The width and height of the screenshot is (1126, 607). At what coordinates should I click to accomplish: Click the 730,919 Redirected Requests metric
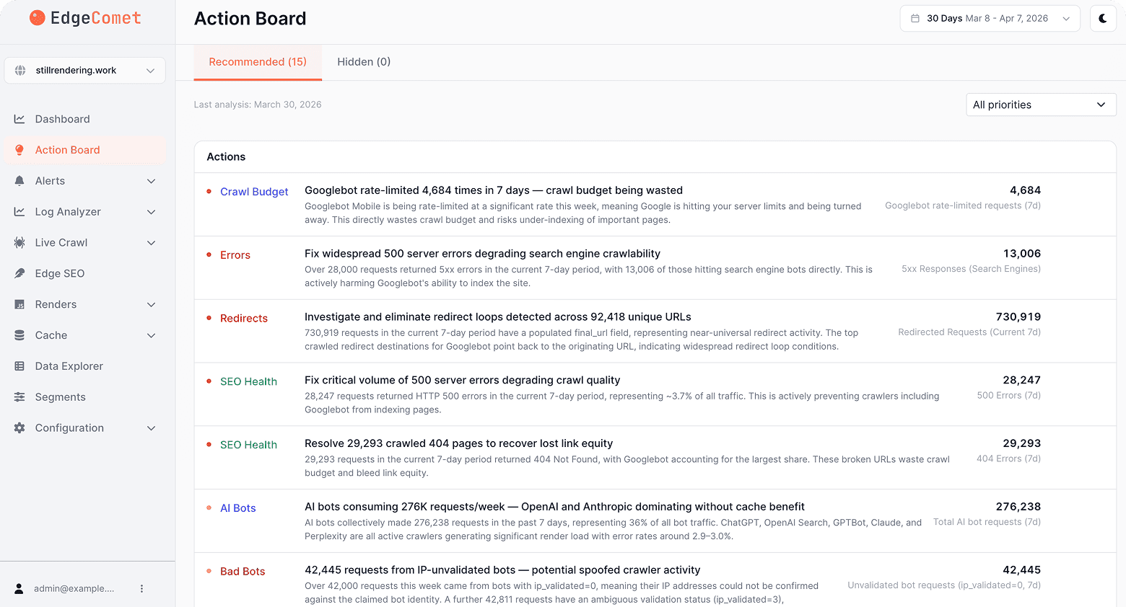click(969, 324)
